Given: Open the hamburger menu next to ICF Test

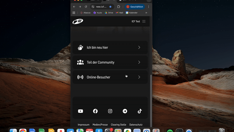Looking at the screenshot, I should pyautogui.click(x=144, y=21).
